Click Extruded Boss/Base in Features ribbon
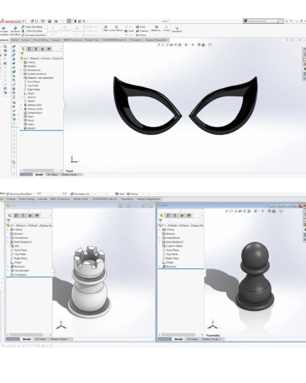The height and width of the screenshot is (383, 306). pos(4,31)
